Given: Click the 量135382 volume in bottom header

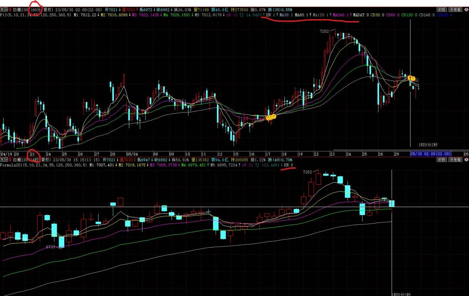Looking at the screenshot, I should [x=200, y=160].
